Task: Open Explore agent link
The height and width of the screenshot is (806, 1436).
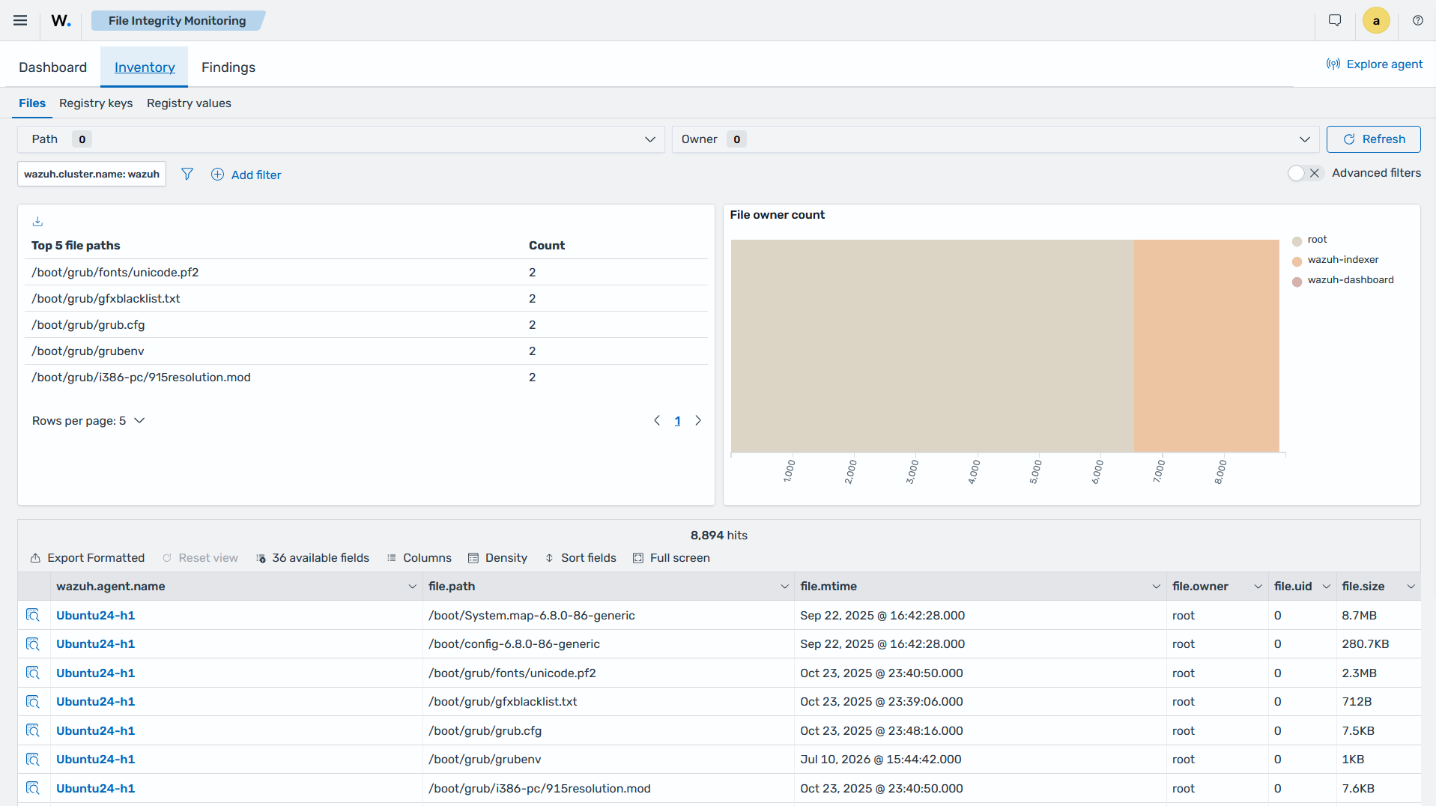Action: coord(1375,64)
